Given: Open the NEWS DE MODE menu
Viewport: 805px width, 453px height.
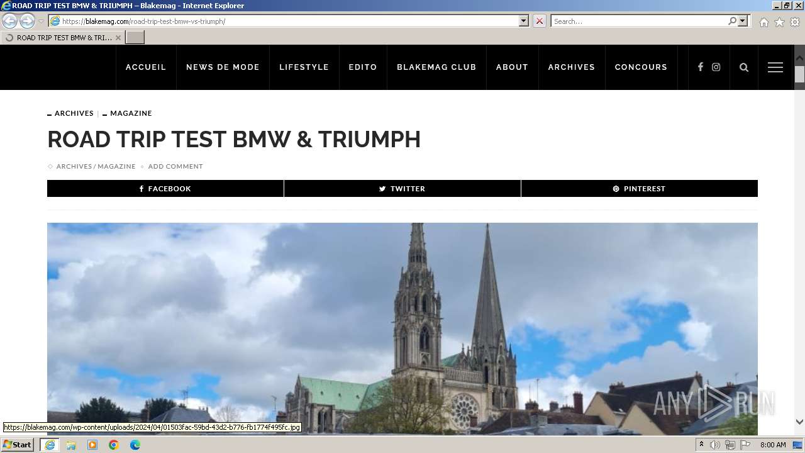Looking at the screenshot, I should point(223,67).
